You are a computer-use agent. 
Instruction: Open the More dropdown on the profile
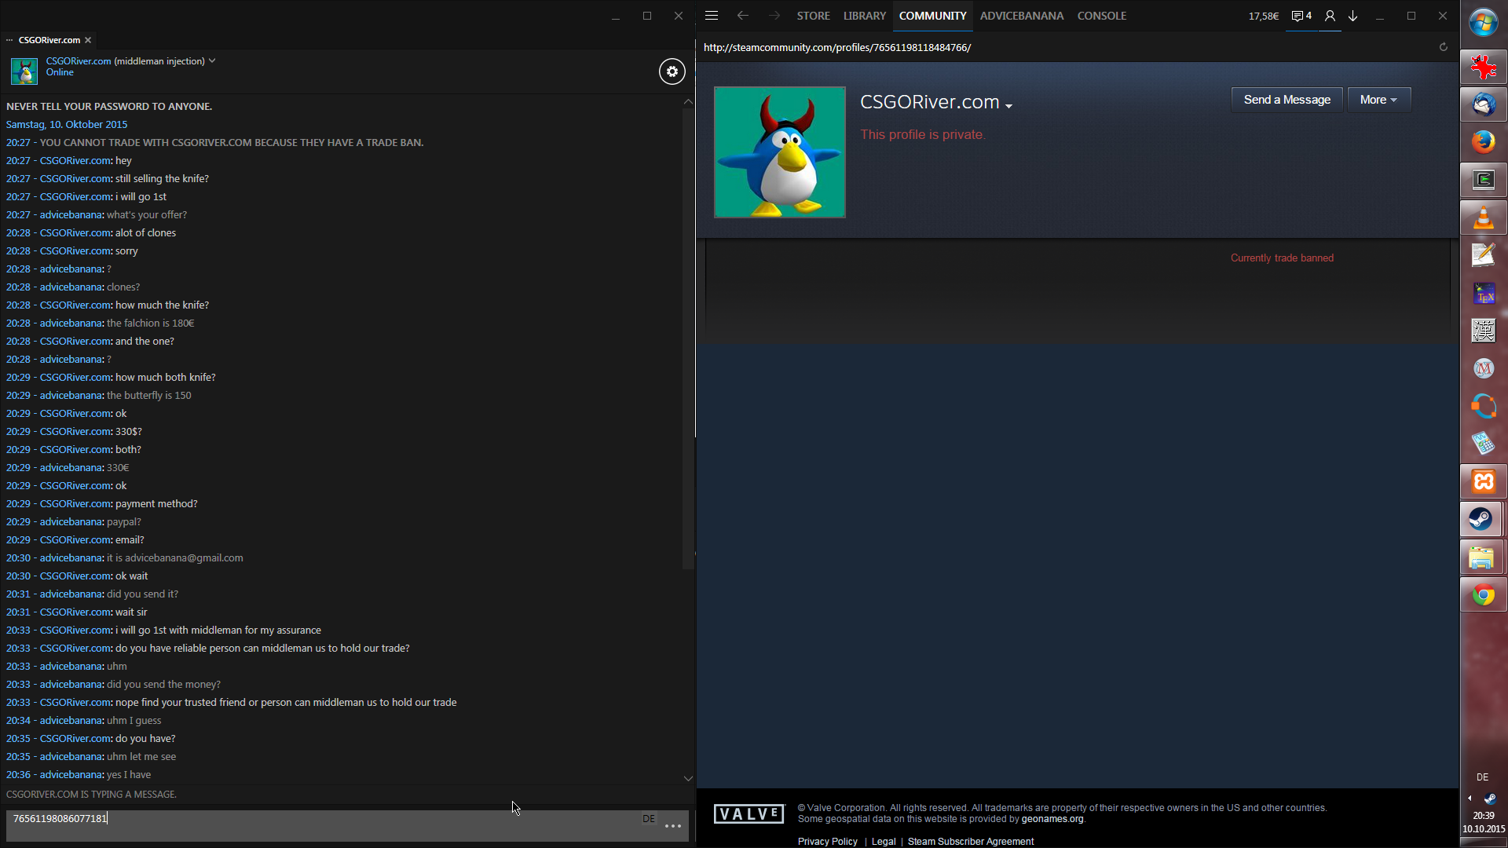(x=1378, y=100)
